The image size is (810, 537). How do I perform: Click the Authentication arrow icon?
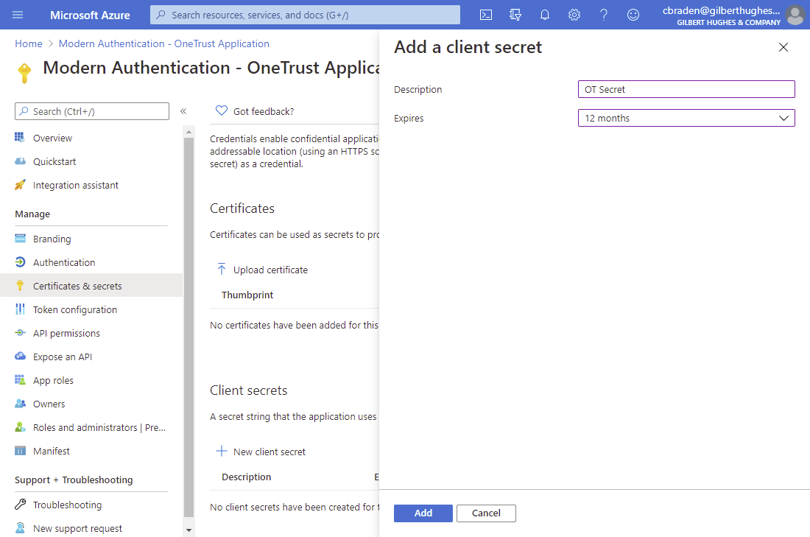click(x=20, y=262)
